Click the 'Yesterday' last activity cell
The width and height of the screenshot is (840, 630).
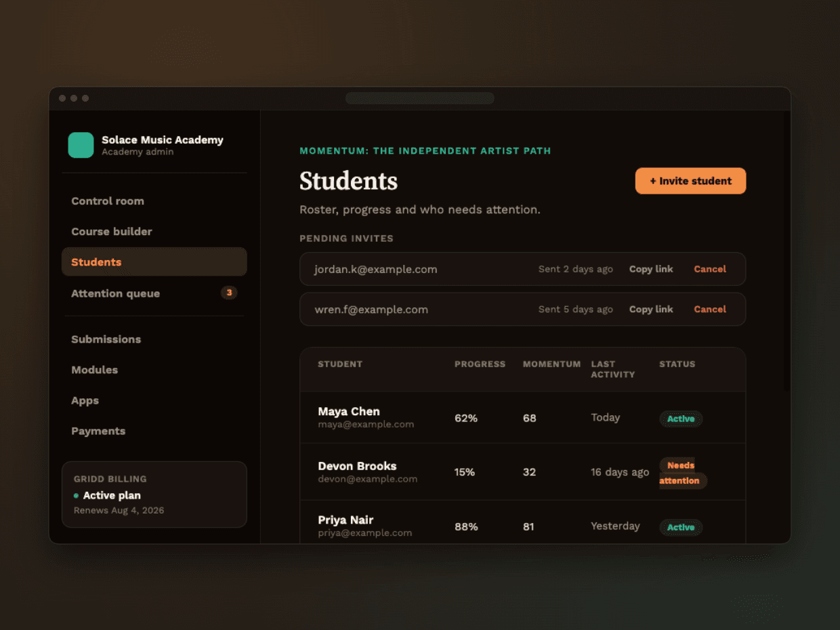[615, 526]
